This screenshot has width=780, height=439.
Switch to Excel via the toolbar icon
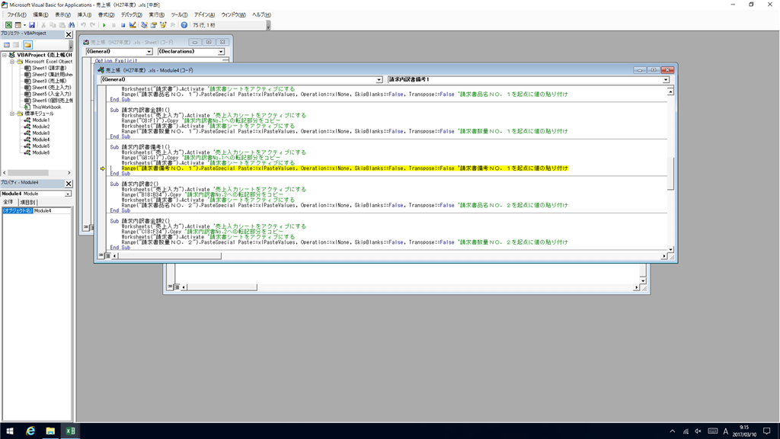(8, 25)
